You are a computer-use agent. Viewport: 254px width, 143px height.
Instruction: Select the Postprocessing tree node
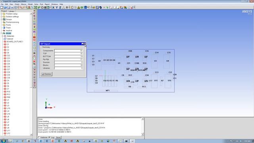(12, 22)
